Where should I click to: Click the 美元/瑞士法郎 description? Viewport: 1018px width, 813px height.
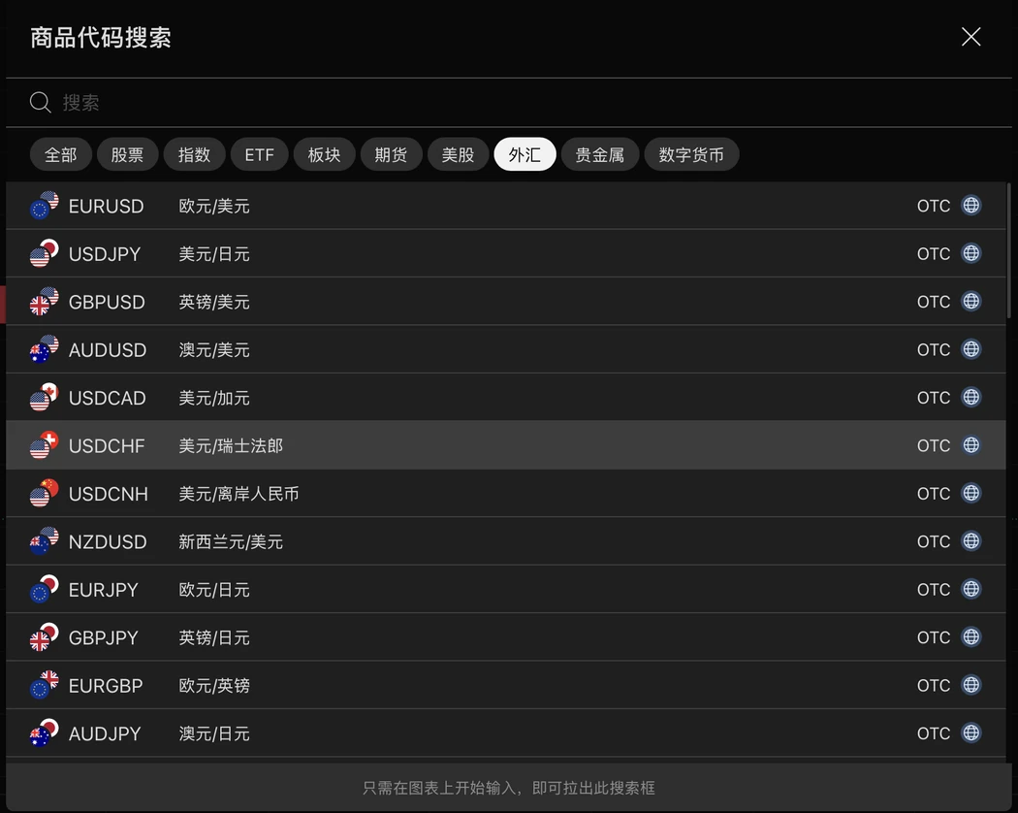pyautogui.click(x=231, y=446)
